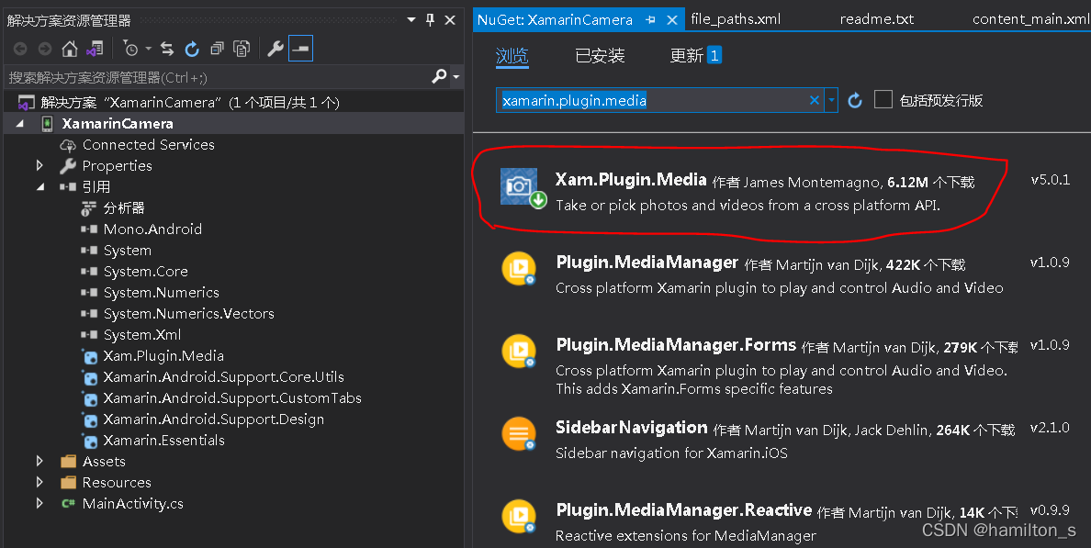The image size is (1091, 548).
Task: Toggle auto-hide pin on Solution Explorer
Action: coord(430,19)
